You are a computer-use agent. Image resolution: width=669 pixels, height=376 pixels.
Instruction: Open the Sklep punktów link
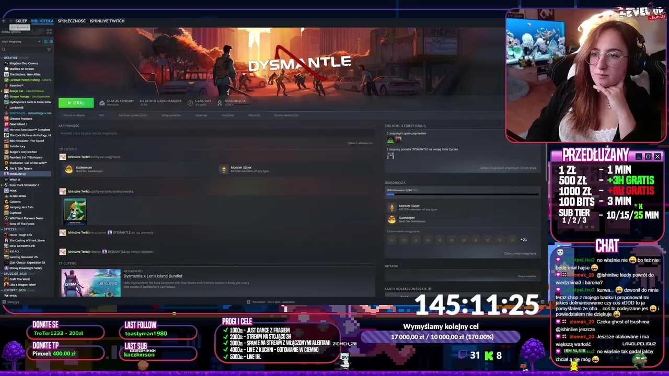pyautogui.click(x=171, y=115)
